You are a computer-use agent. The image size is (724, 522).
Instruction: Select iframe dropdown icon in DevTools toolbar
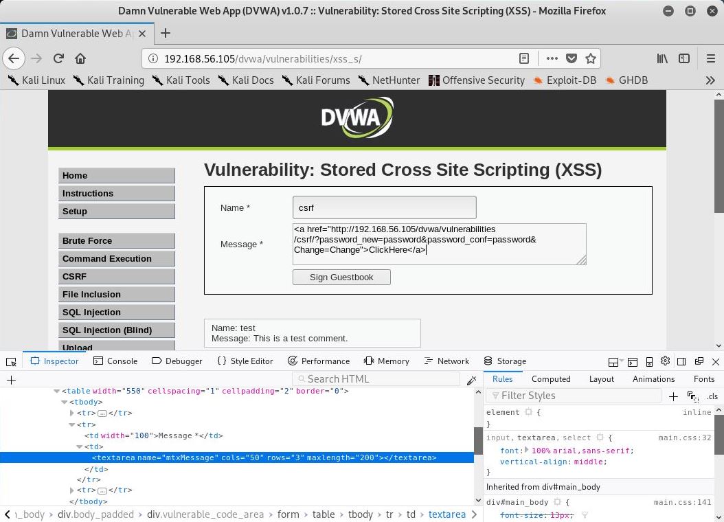(615, 361)
